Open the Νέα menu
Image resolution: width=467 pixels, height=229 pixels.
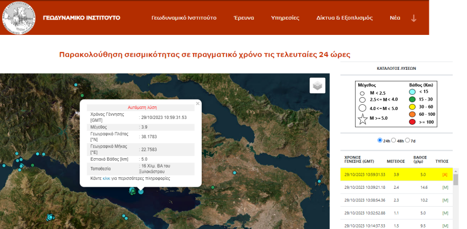(x=395, y=18)
